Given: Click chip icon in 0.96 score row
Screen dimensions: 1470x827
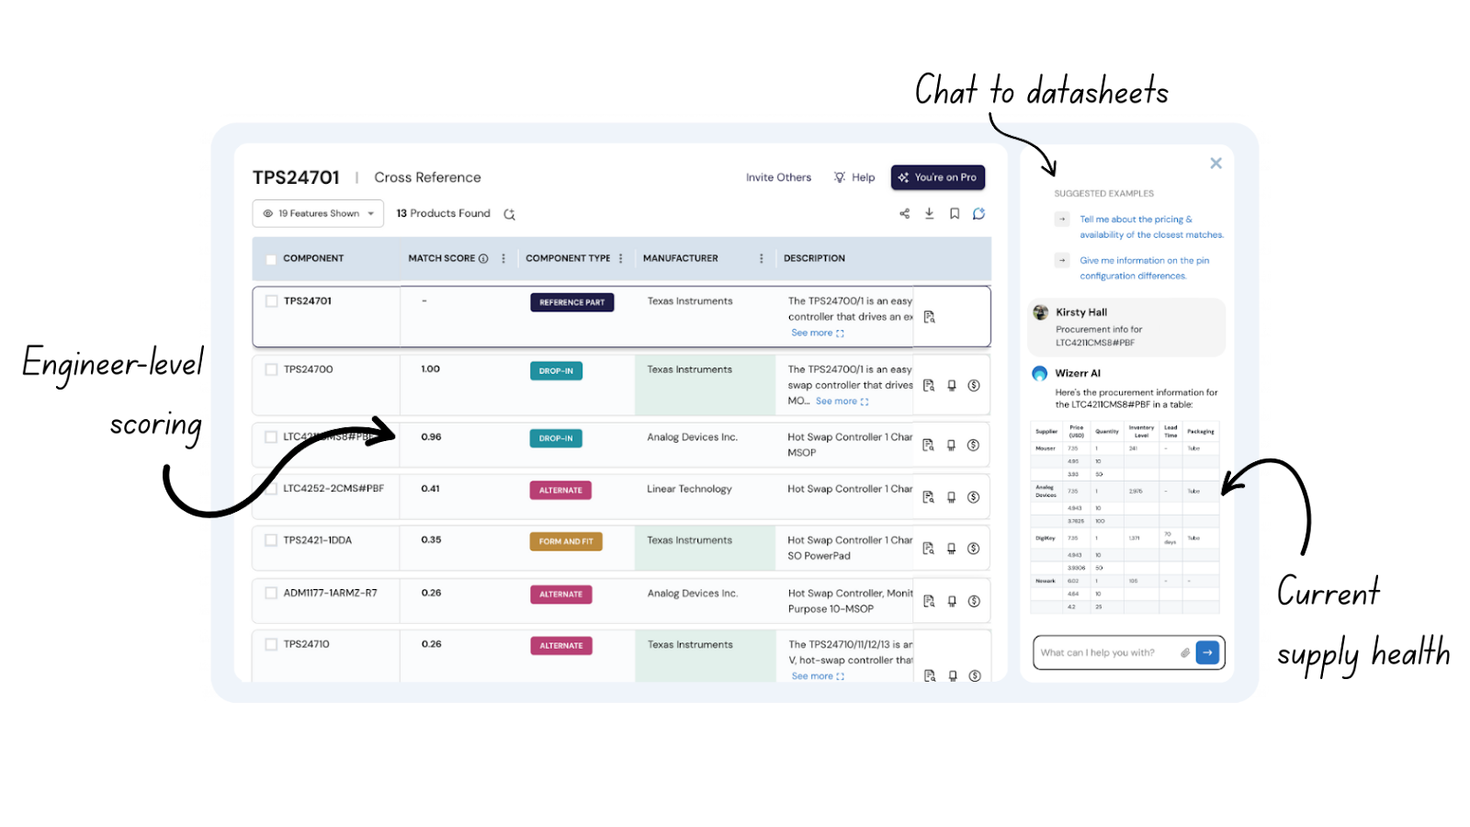Looking at the screenshot, I should click(952, 446).
